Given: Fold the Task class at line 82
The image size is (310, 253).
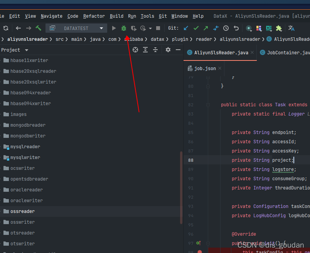Looking at the screenshot, I should pyautogui.click(x=208, y=105).
